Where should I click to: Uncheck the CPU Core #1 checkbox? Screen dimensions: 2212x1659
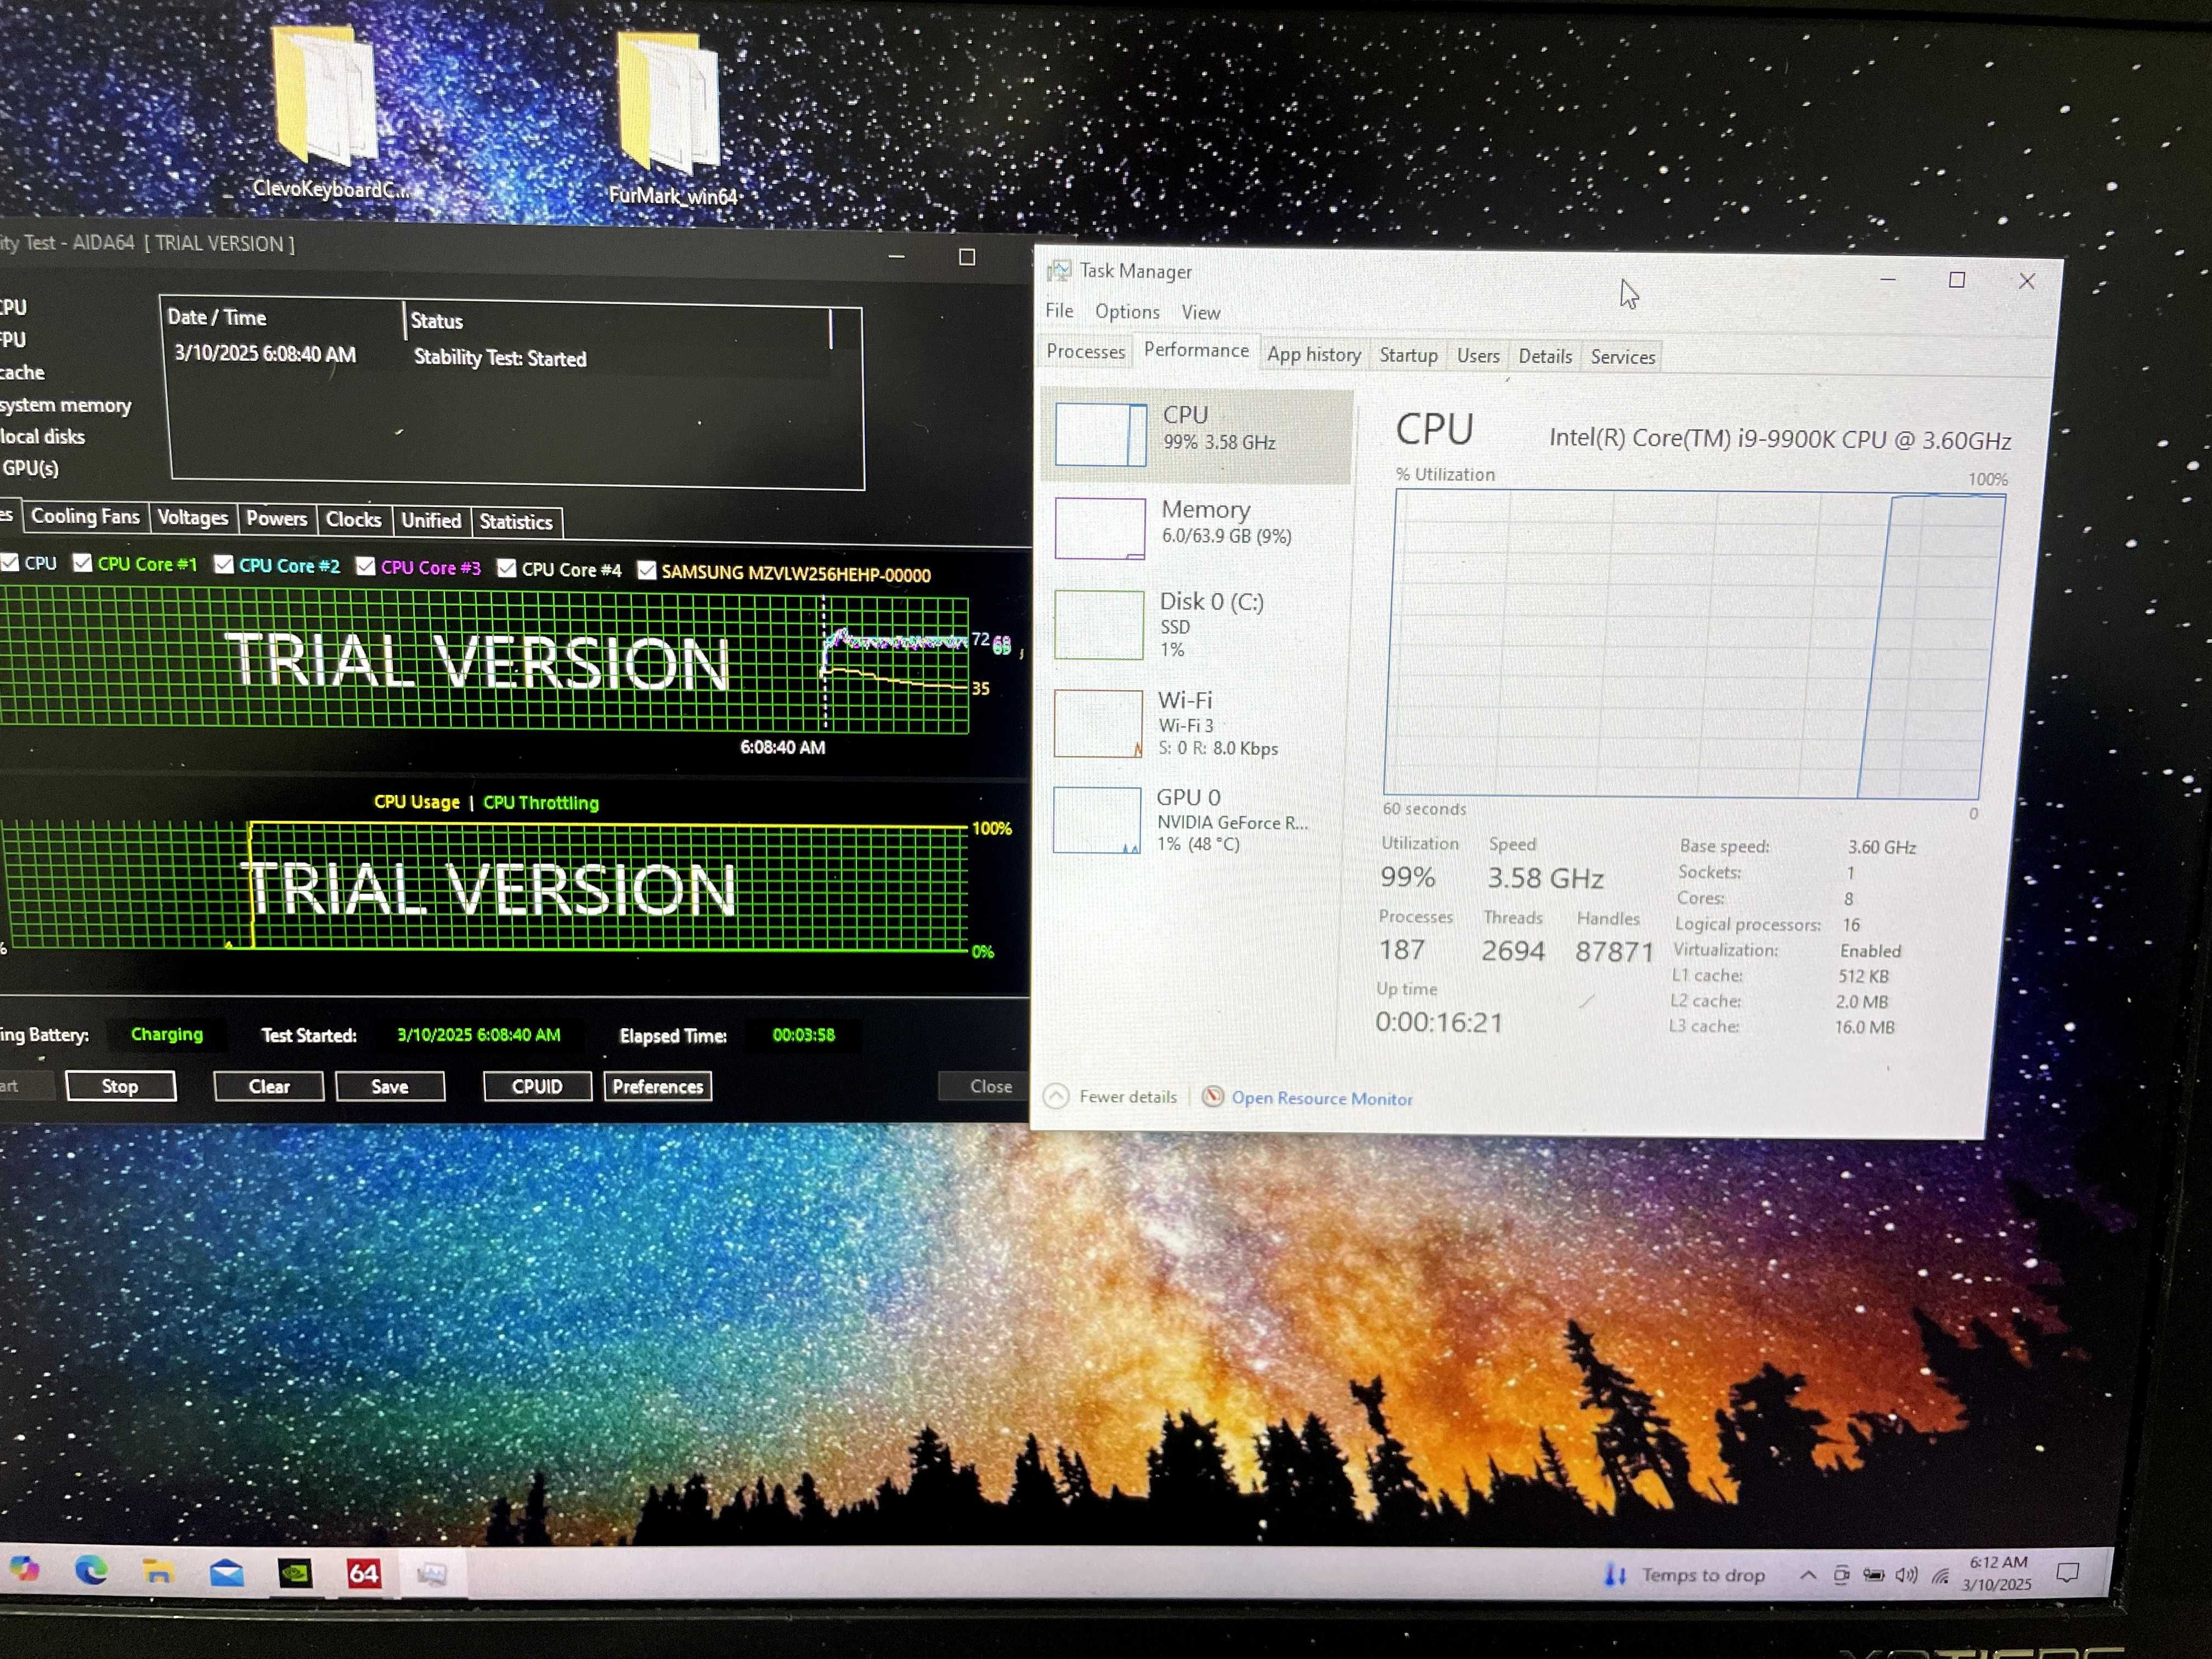(x=83, y=563)
